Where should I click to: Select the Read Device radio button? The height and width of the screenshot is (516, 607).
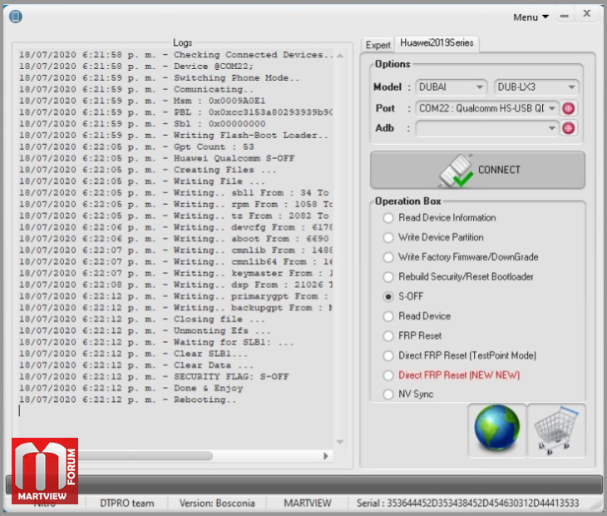tap(388, 316)
